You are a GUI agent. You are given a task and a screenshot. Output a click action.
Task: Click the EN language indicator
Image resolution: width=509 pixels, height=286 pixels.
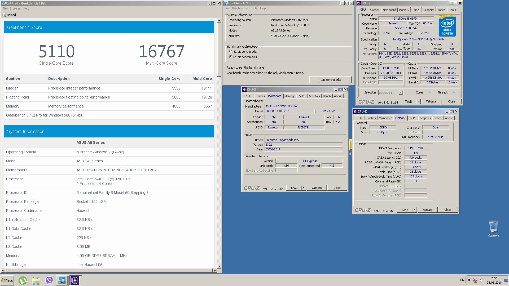[x=462, y=280]
